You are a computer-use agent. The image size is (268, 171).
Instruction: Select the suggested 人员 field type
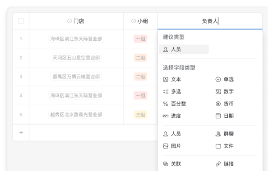184,49
